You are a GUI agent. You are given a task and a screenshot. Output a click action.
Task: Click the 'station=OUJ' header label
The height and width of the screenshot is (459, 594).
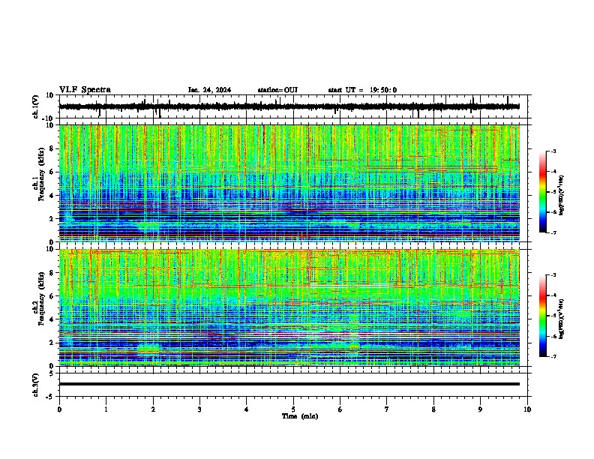click(277, 90)
